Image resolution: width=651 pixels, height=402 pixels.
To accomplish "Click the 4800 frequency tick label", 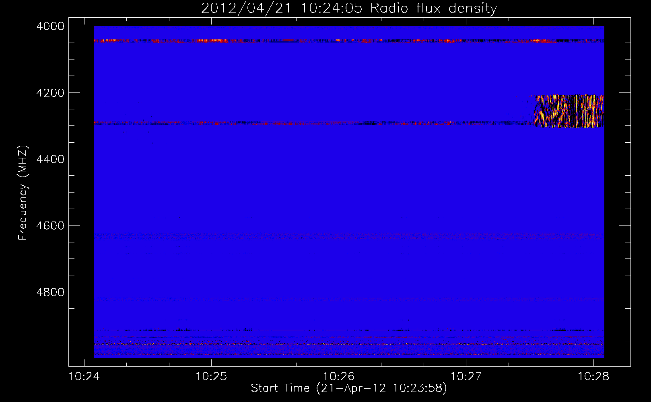I will [50, 292].
